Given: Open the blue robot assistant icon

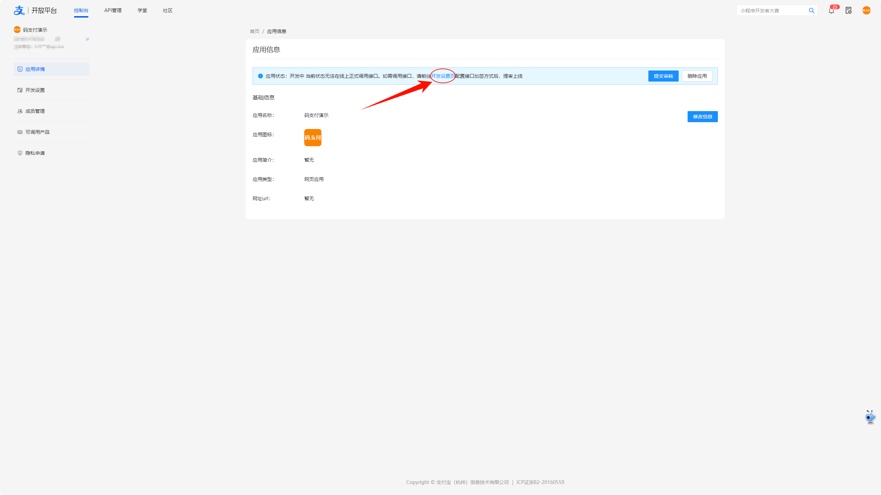Looking at the screenshot, I should click(x=870, y=417).
